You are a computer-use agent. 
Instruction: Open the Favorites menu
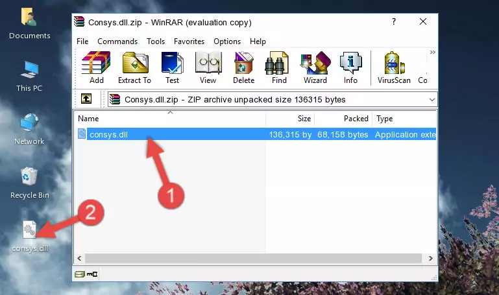[189, 41]
